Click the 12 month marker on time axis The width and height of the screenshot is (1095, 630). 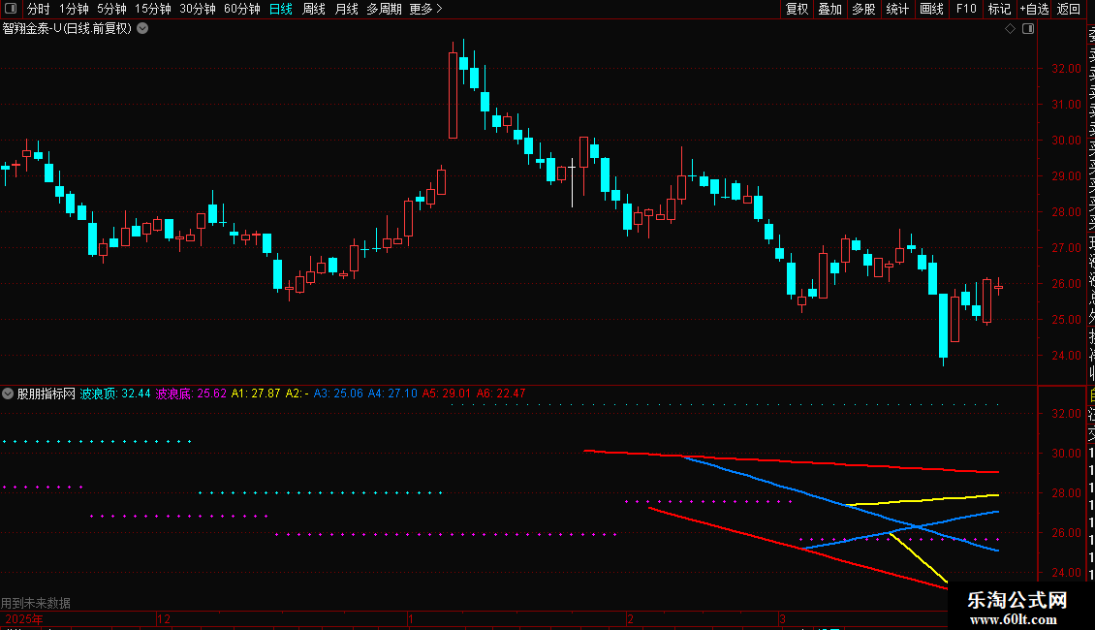click(x=164, y=619)
